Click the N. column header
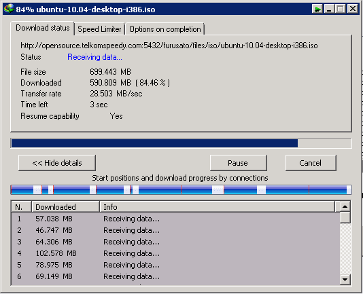 (21, 207)
